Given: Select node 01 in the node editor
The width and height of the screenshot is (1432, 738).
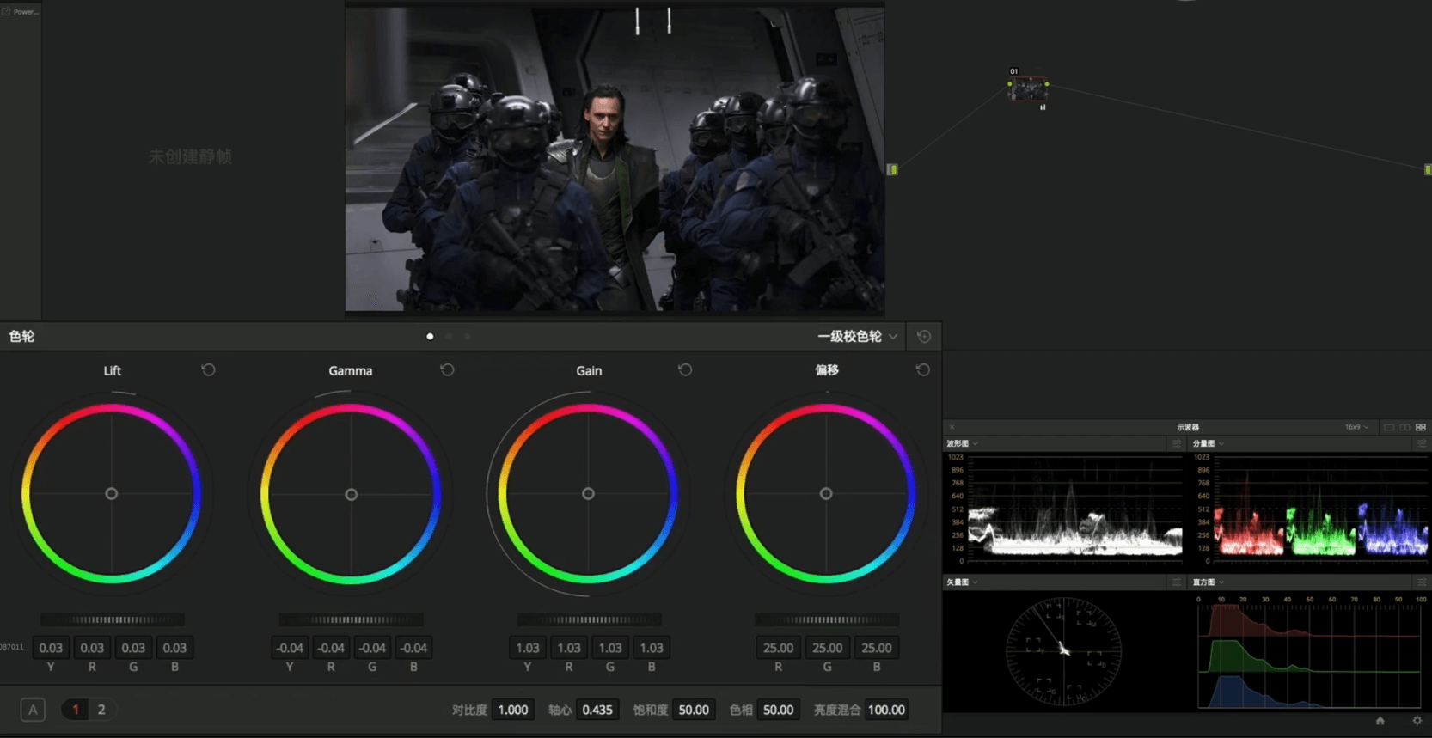Looking at the screenshot, I should pos(1028,89).
